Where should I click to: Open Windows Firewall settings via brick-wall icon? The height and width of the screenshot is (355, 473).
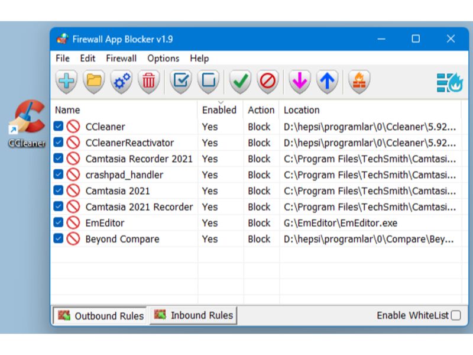pyautogui.click(x=359, y=82)
